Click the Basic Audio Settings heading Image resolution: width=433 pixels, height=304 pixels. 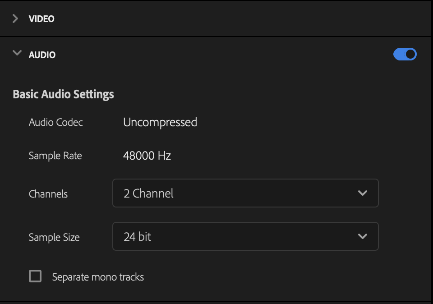pyautogui.click(x=63, y=94)
